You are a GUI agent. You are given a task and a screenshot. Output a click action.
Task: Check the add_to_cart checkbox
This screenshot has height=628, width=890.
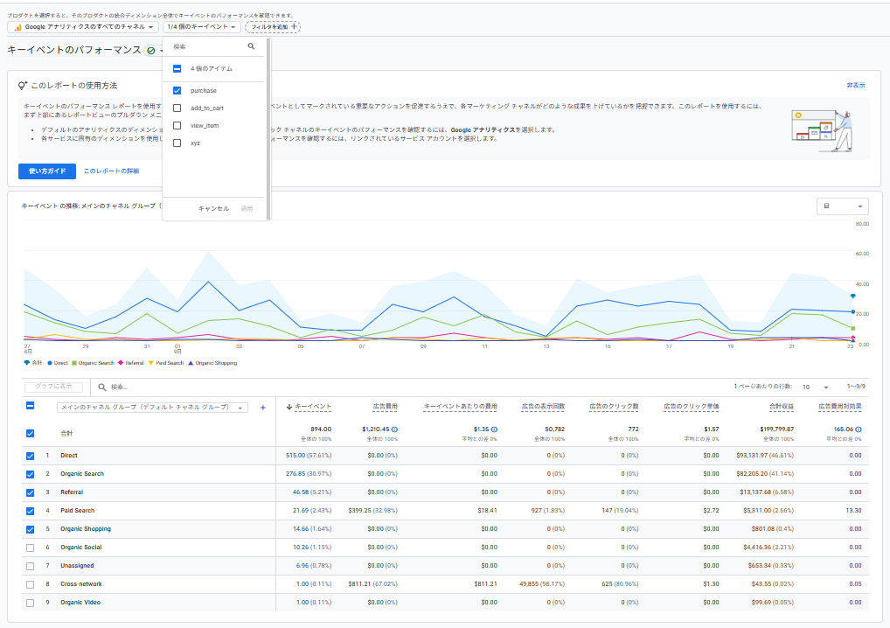(x=177, y=108)
